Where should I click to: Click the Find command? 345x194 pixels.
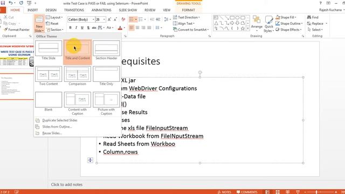pyautogui.click(x=313, y=17)
